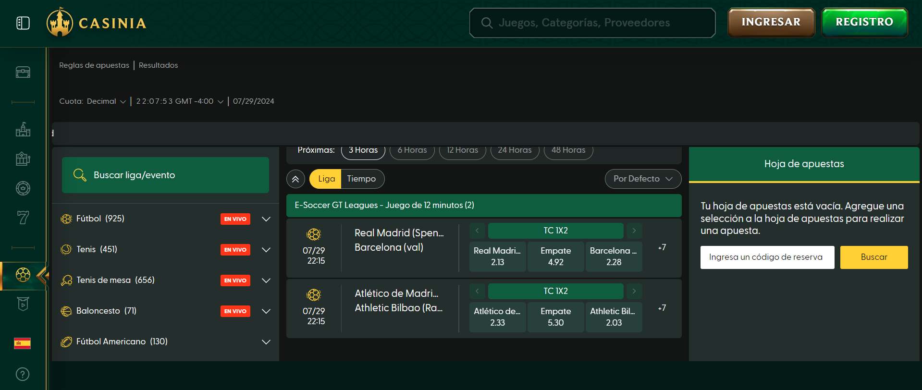Open the treasure chest sidebar icon
Viewport: 922px width, 390px height.
[23, 72]
